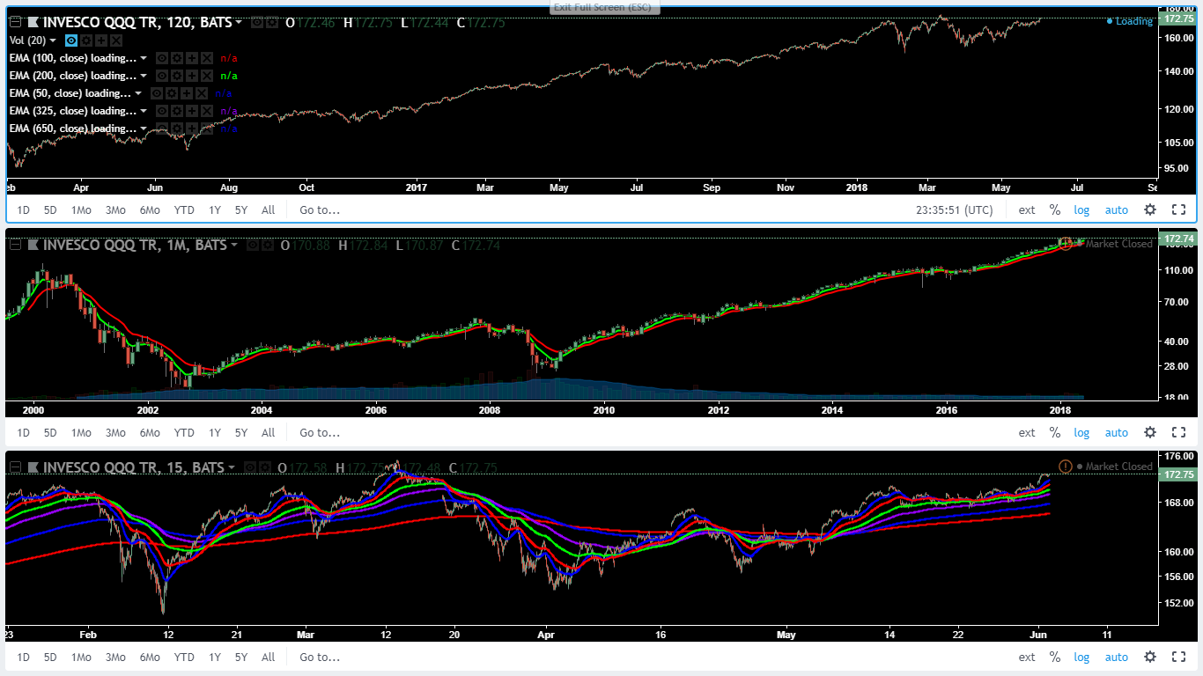Screen dimensions: 1203x676
Task: Open INVESCO QQQ TR, 120 symbol dropdown
Action: coord(238,23)
